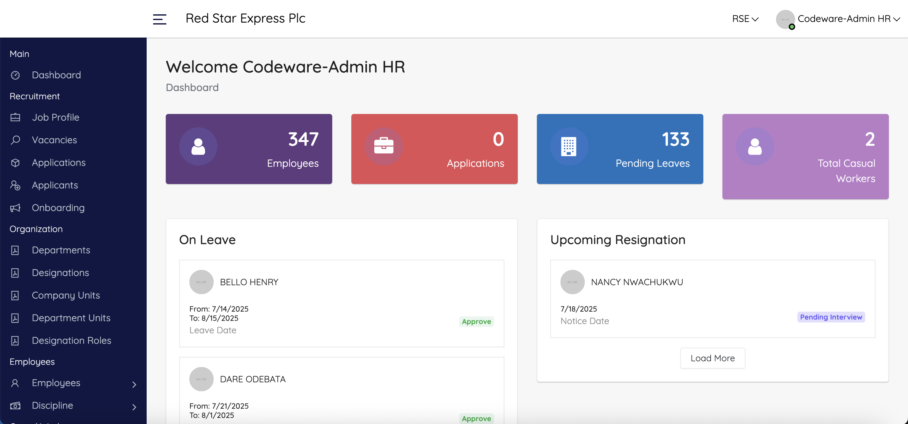Click the building icon on Pending Leaves card
The image size is (908, 424).
[568, 146]
